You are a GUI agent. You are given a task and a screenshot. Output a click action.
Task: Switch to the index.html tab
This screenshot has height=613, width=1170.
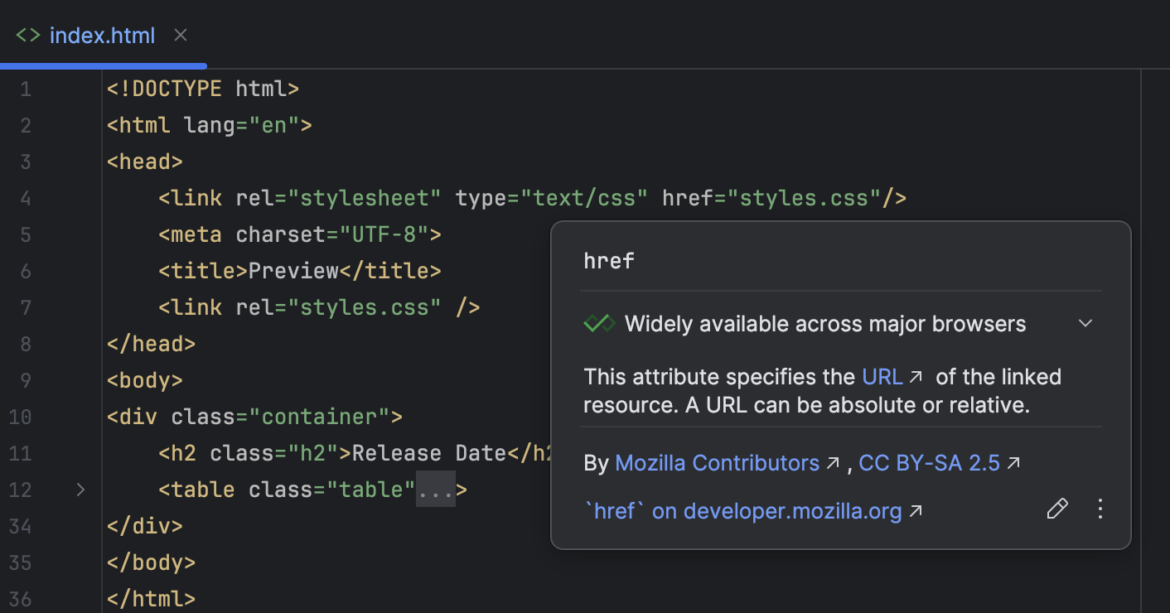(103, 36)
